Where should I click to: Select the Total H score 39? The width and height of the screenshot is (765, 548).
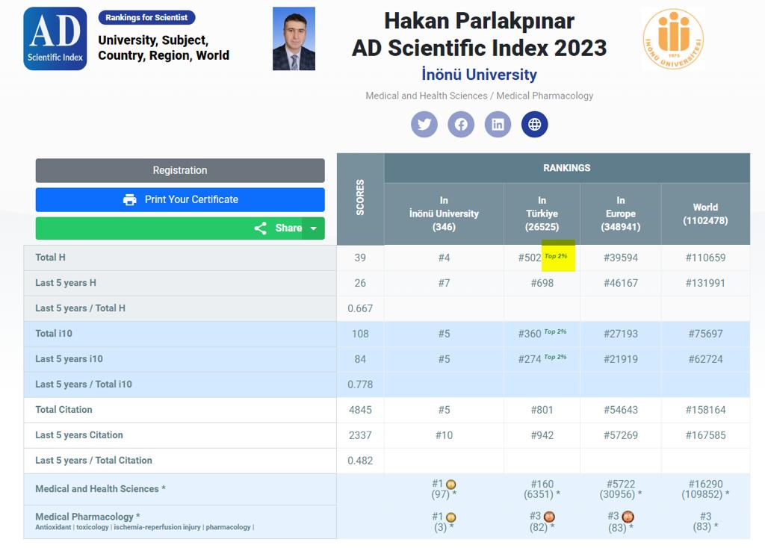(360, 258)
